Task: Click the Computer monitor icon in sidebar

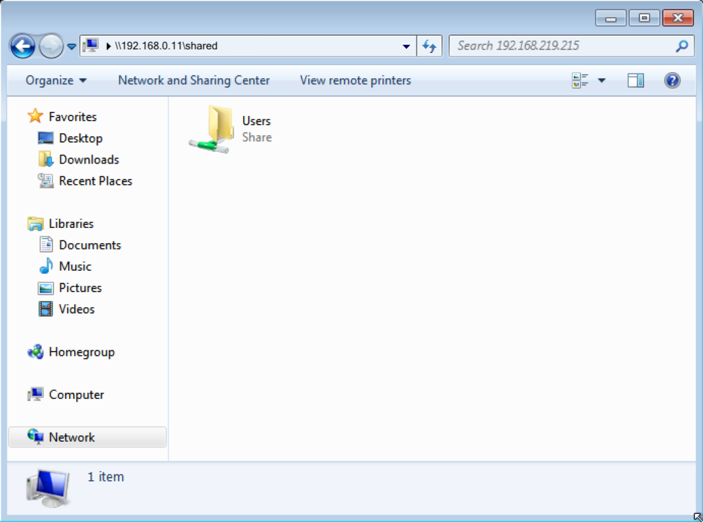Action: [36, 395]
